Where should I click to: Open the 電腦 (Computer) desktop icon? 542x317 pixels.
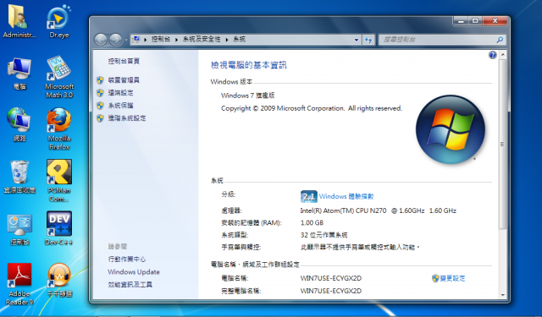click(x=19, y=74)
